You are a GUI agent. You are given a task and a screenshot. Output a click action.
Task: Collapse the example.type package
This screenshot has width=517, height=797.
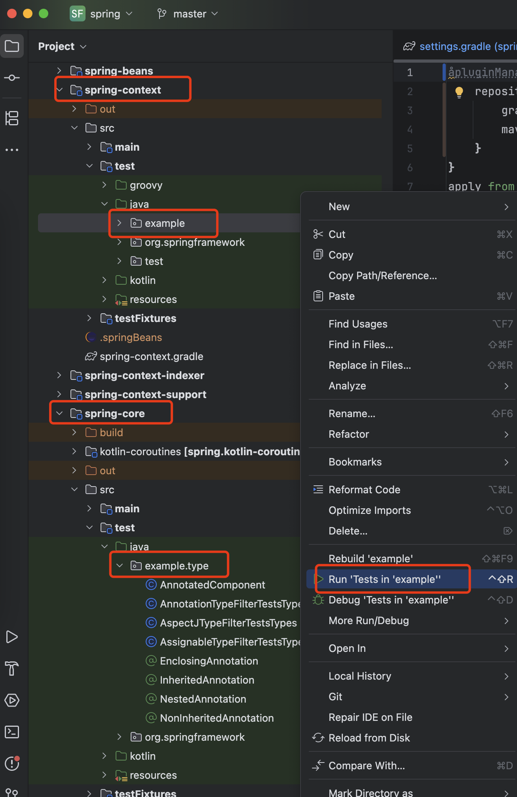point(120,565)
